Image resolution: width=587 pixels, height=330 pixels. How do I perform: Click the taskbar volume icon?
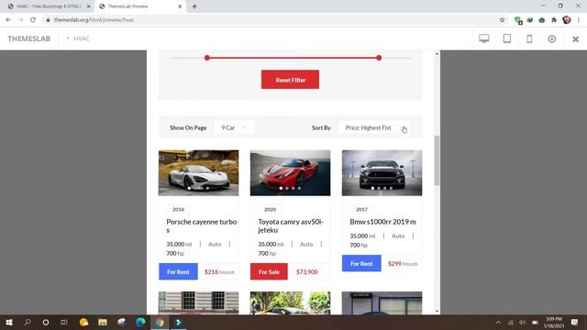point(522,322)
